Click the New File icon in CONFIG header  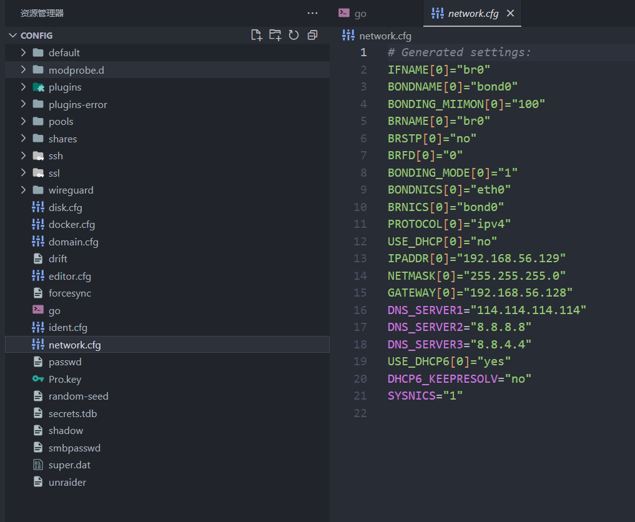point(257,35)
